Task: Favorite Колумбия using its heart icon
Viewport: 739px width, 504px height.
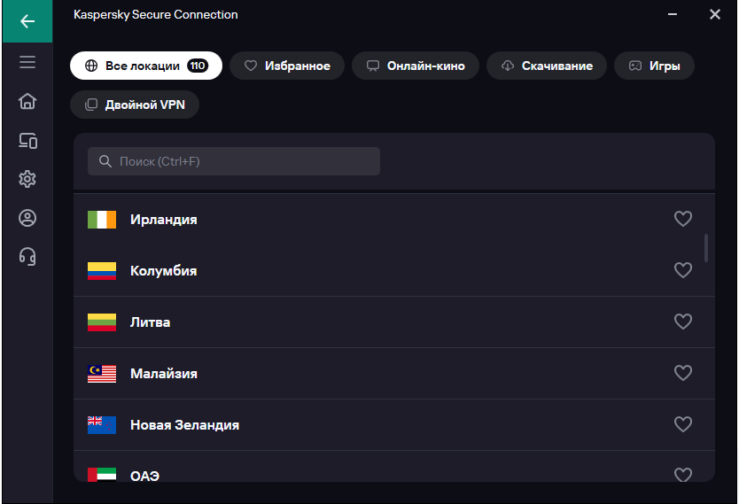Action: [x=683, y=270]
